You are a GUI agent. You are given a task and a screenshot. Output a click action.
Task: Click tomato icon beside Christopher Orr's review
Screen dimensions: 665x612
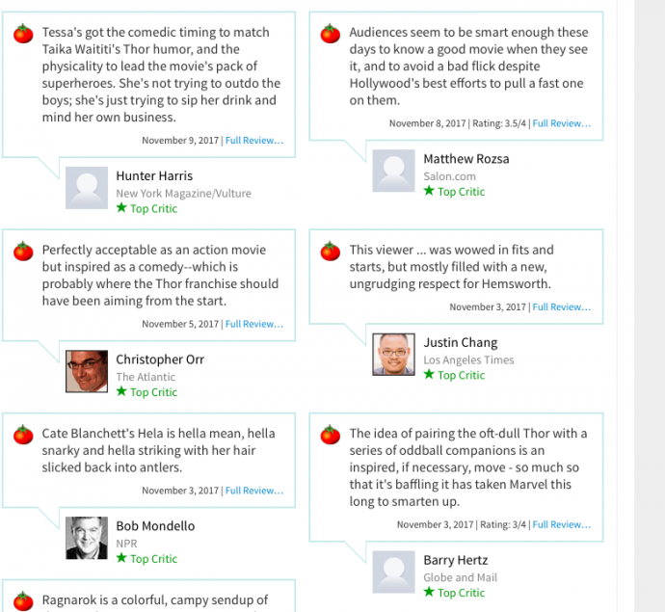23,252
